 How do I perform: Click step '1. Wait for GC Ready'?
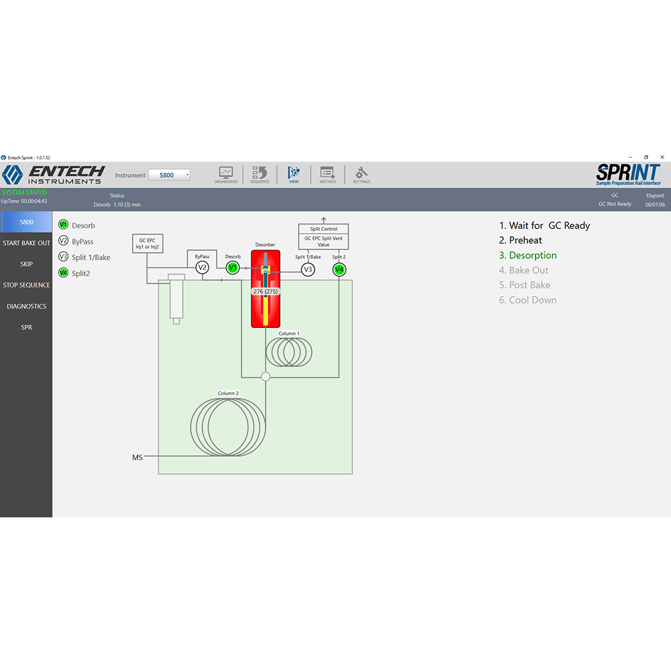click(544, 225)
